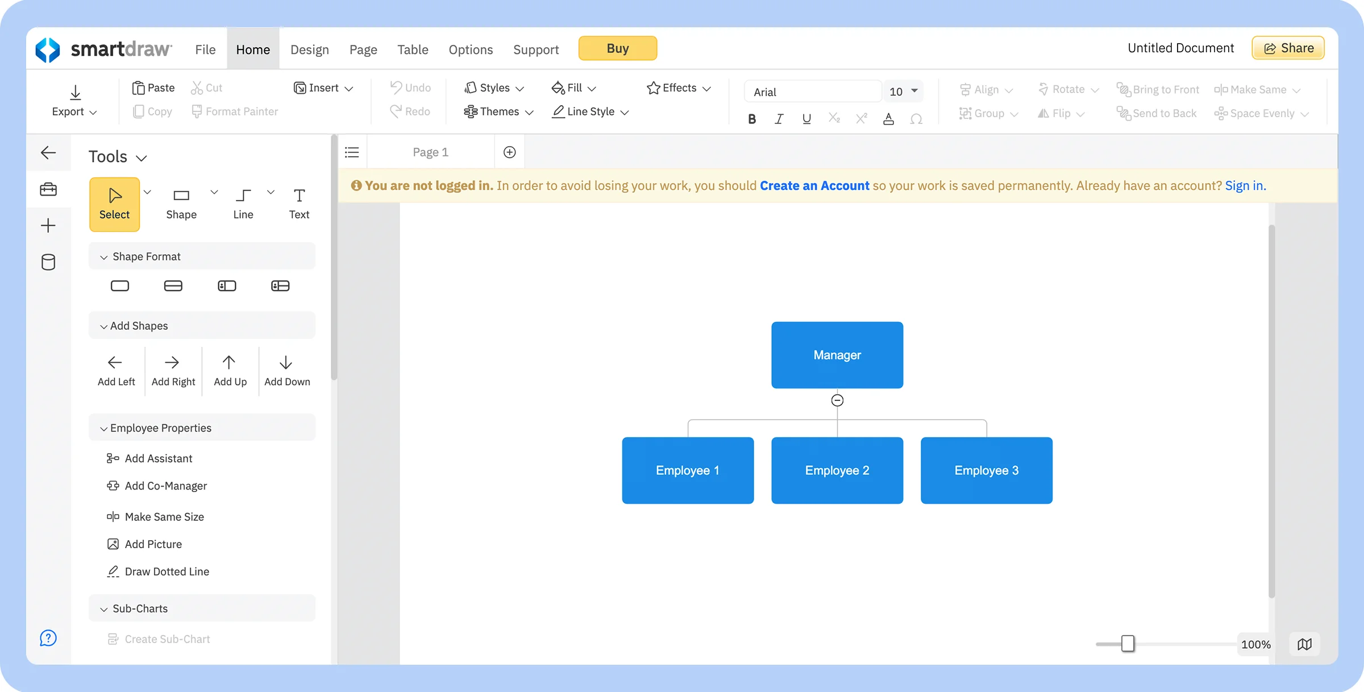Add a new page with the plus button
1364x692 pixels.
(x=509, y=151)
